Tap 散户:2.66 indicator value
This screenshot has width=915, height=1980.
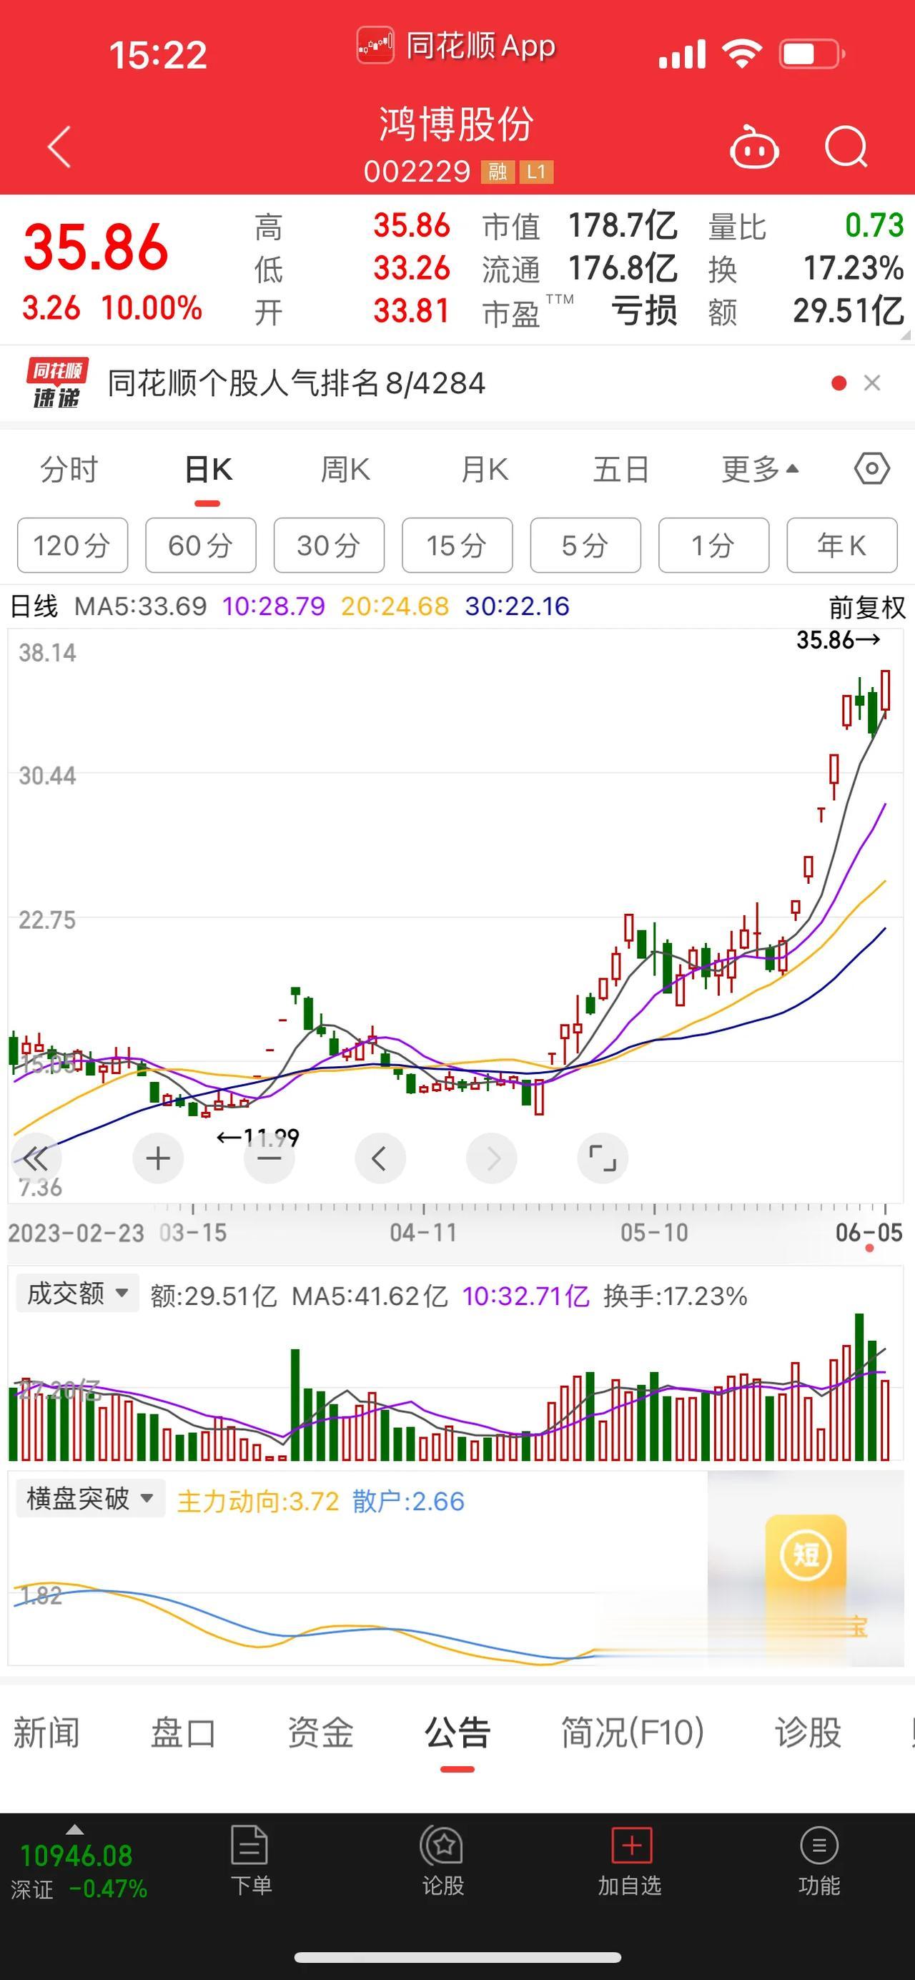click(x=408, y=1501)
